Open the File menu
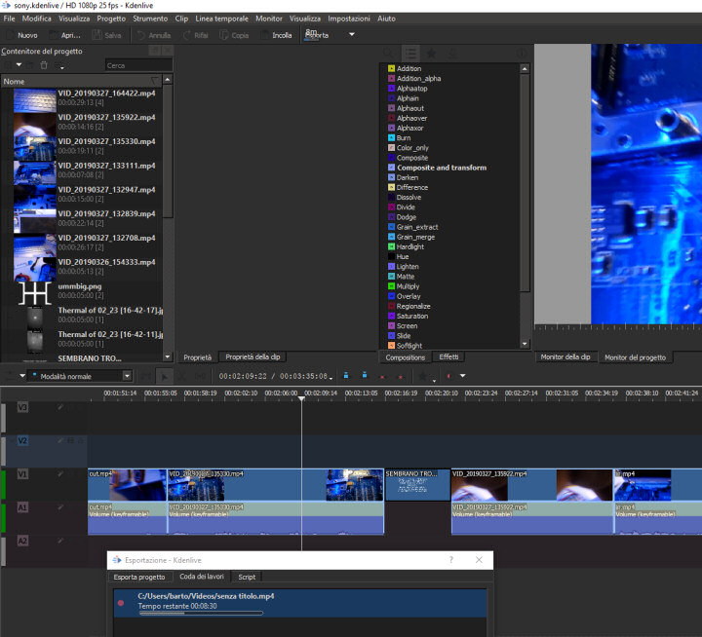This screenshot has width=702, height=637. tap(9, 19)
